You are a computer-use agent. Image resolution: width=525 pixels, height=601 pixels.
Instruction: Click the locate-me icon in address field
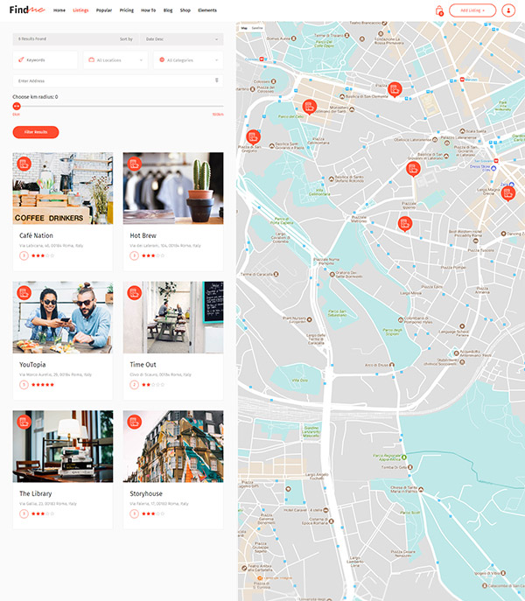coord(217,80)
